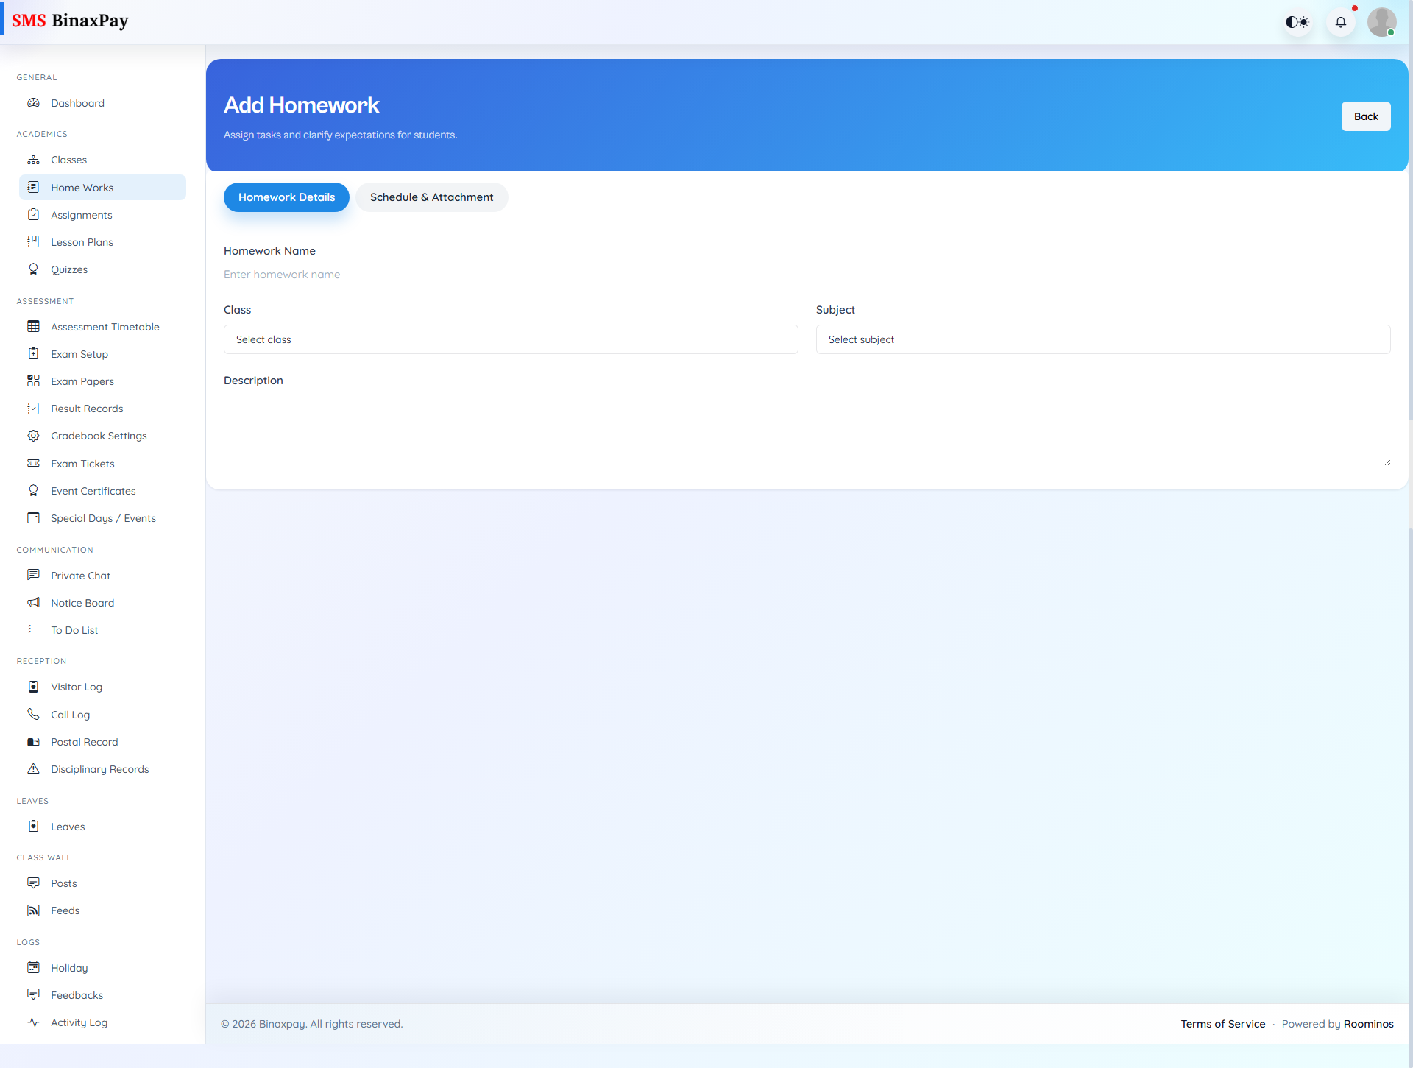Open the Terms of Service link
Image resolution: width=1413 pixels, height=1068 pixels.
pyautogui.click(x=1223, y=1023)
